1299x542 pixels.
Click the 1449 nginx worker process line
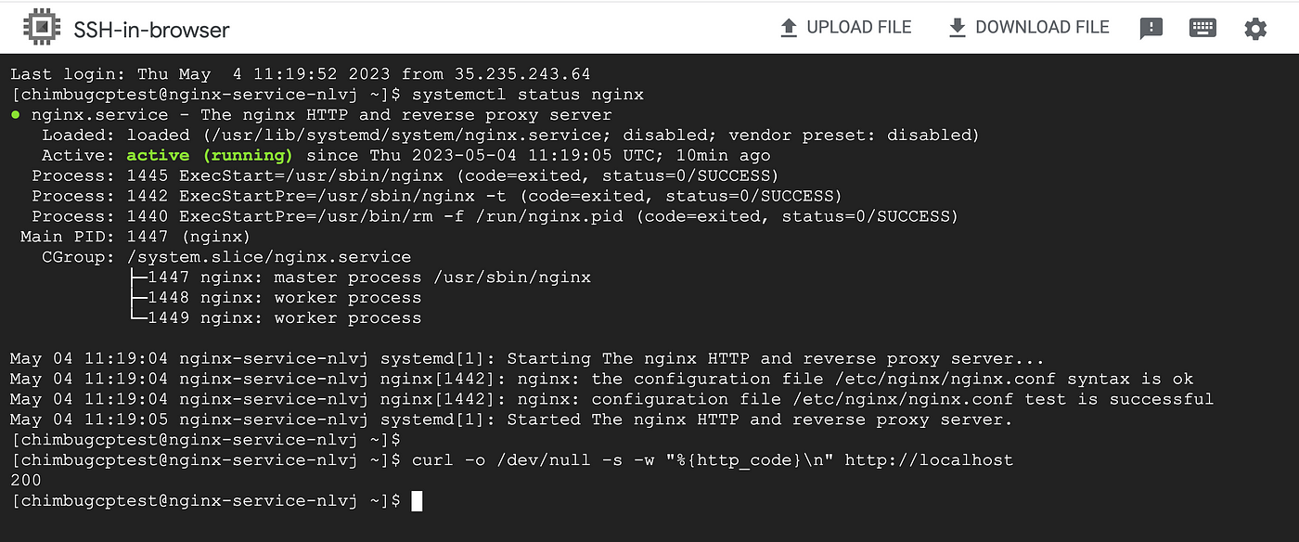[274, 318]
